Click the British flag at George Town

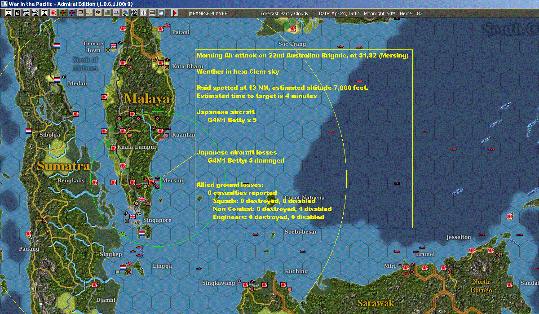click(114, 45)
